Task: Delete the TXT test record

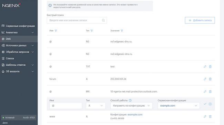Action: point(210,66)
